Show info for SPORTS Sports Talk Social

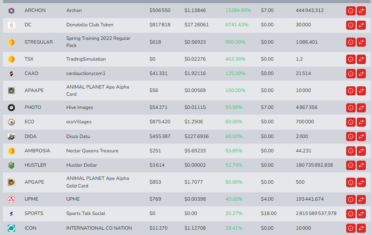351,214
